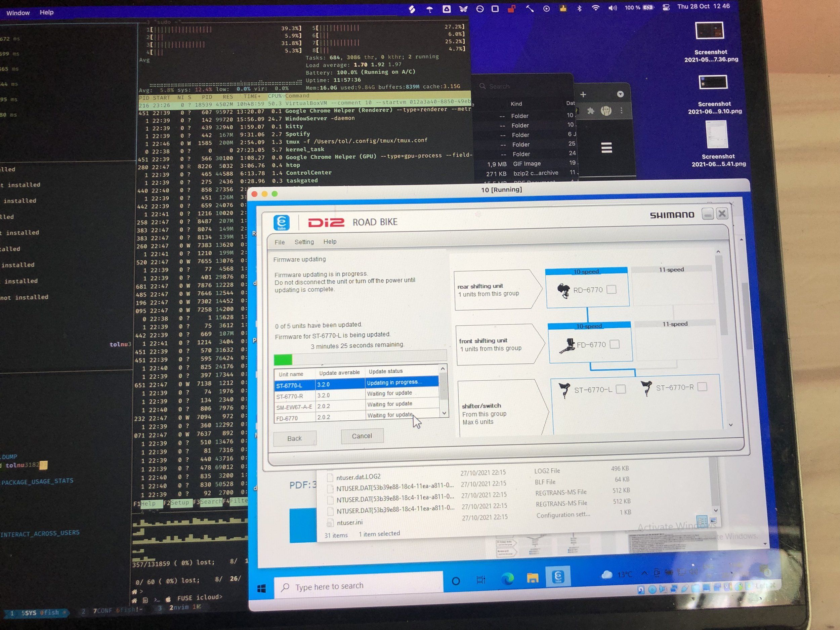Select the 10-speed tab above FD-6770
The image size is (840, 630).
[589, 326]
